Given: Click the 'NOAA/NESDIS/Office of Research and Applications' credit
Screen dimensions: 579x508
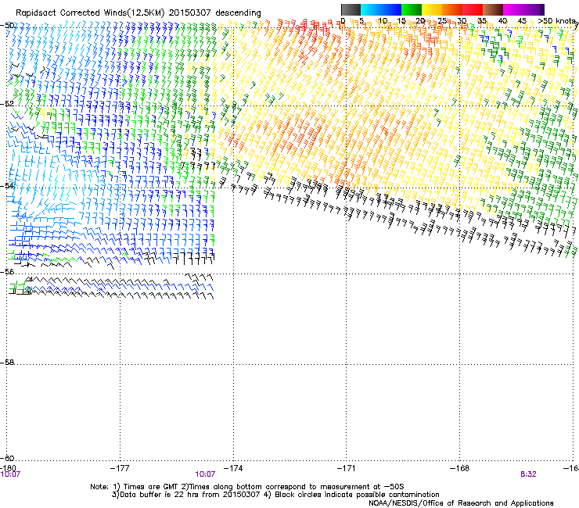Looking at the screenshot, I should click(461, 503).
